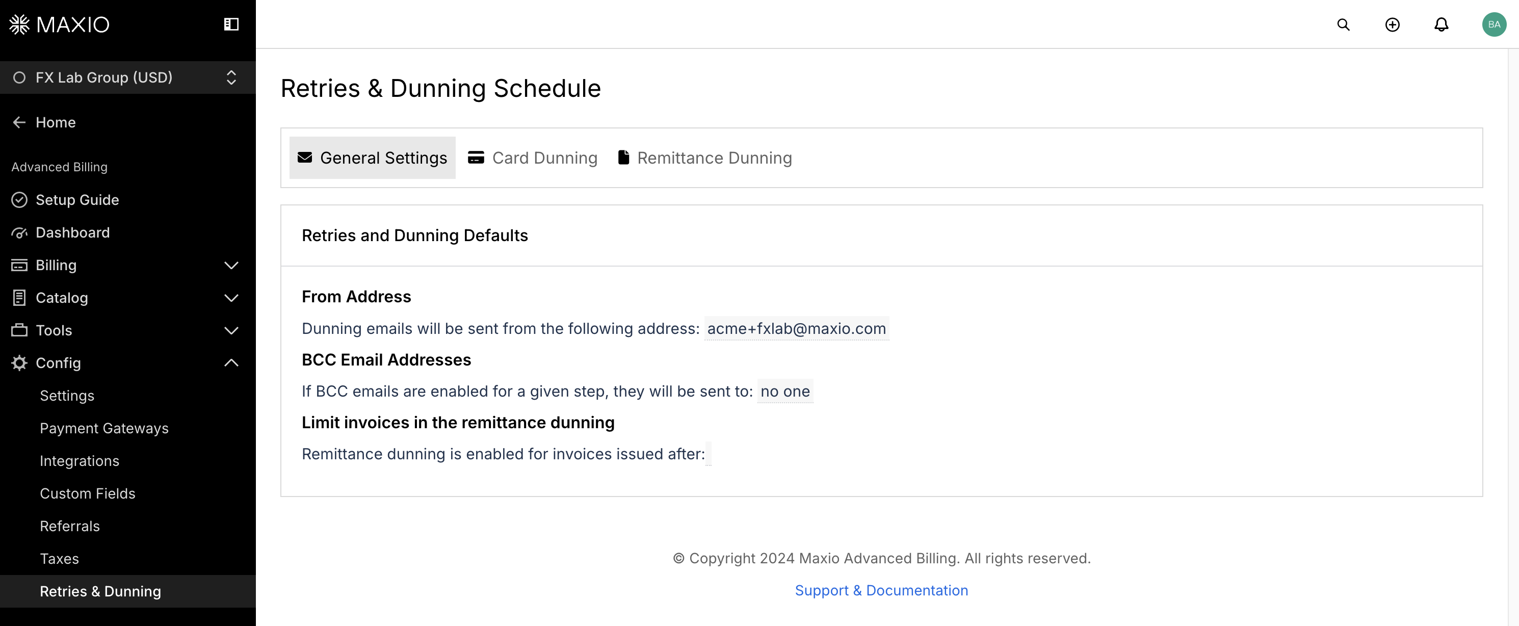The width and height of the screenshot is (1519, 626).
Task: Open Setup Guide
Action: (x=77, y=200)
